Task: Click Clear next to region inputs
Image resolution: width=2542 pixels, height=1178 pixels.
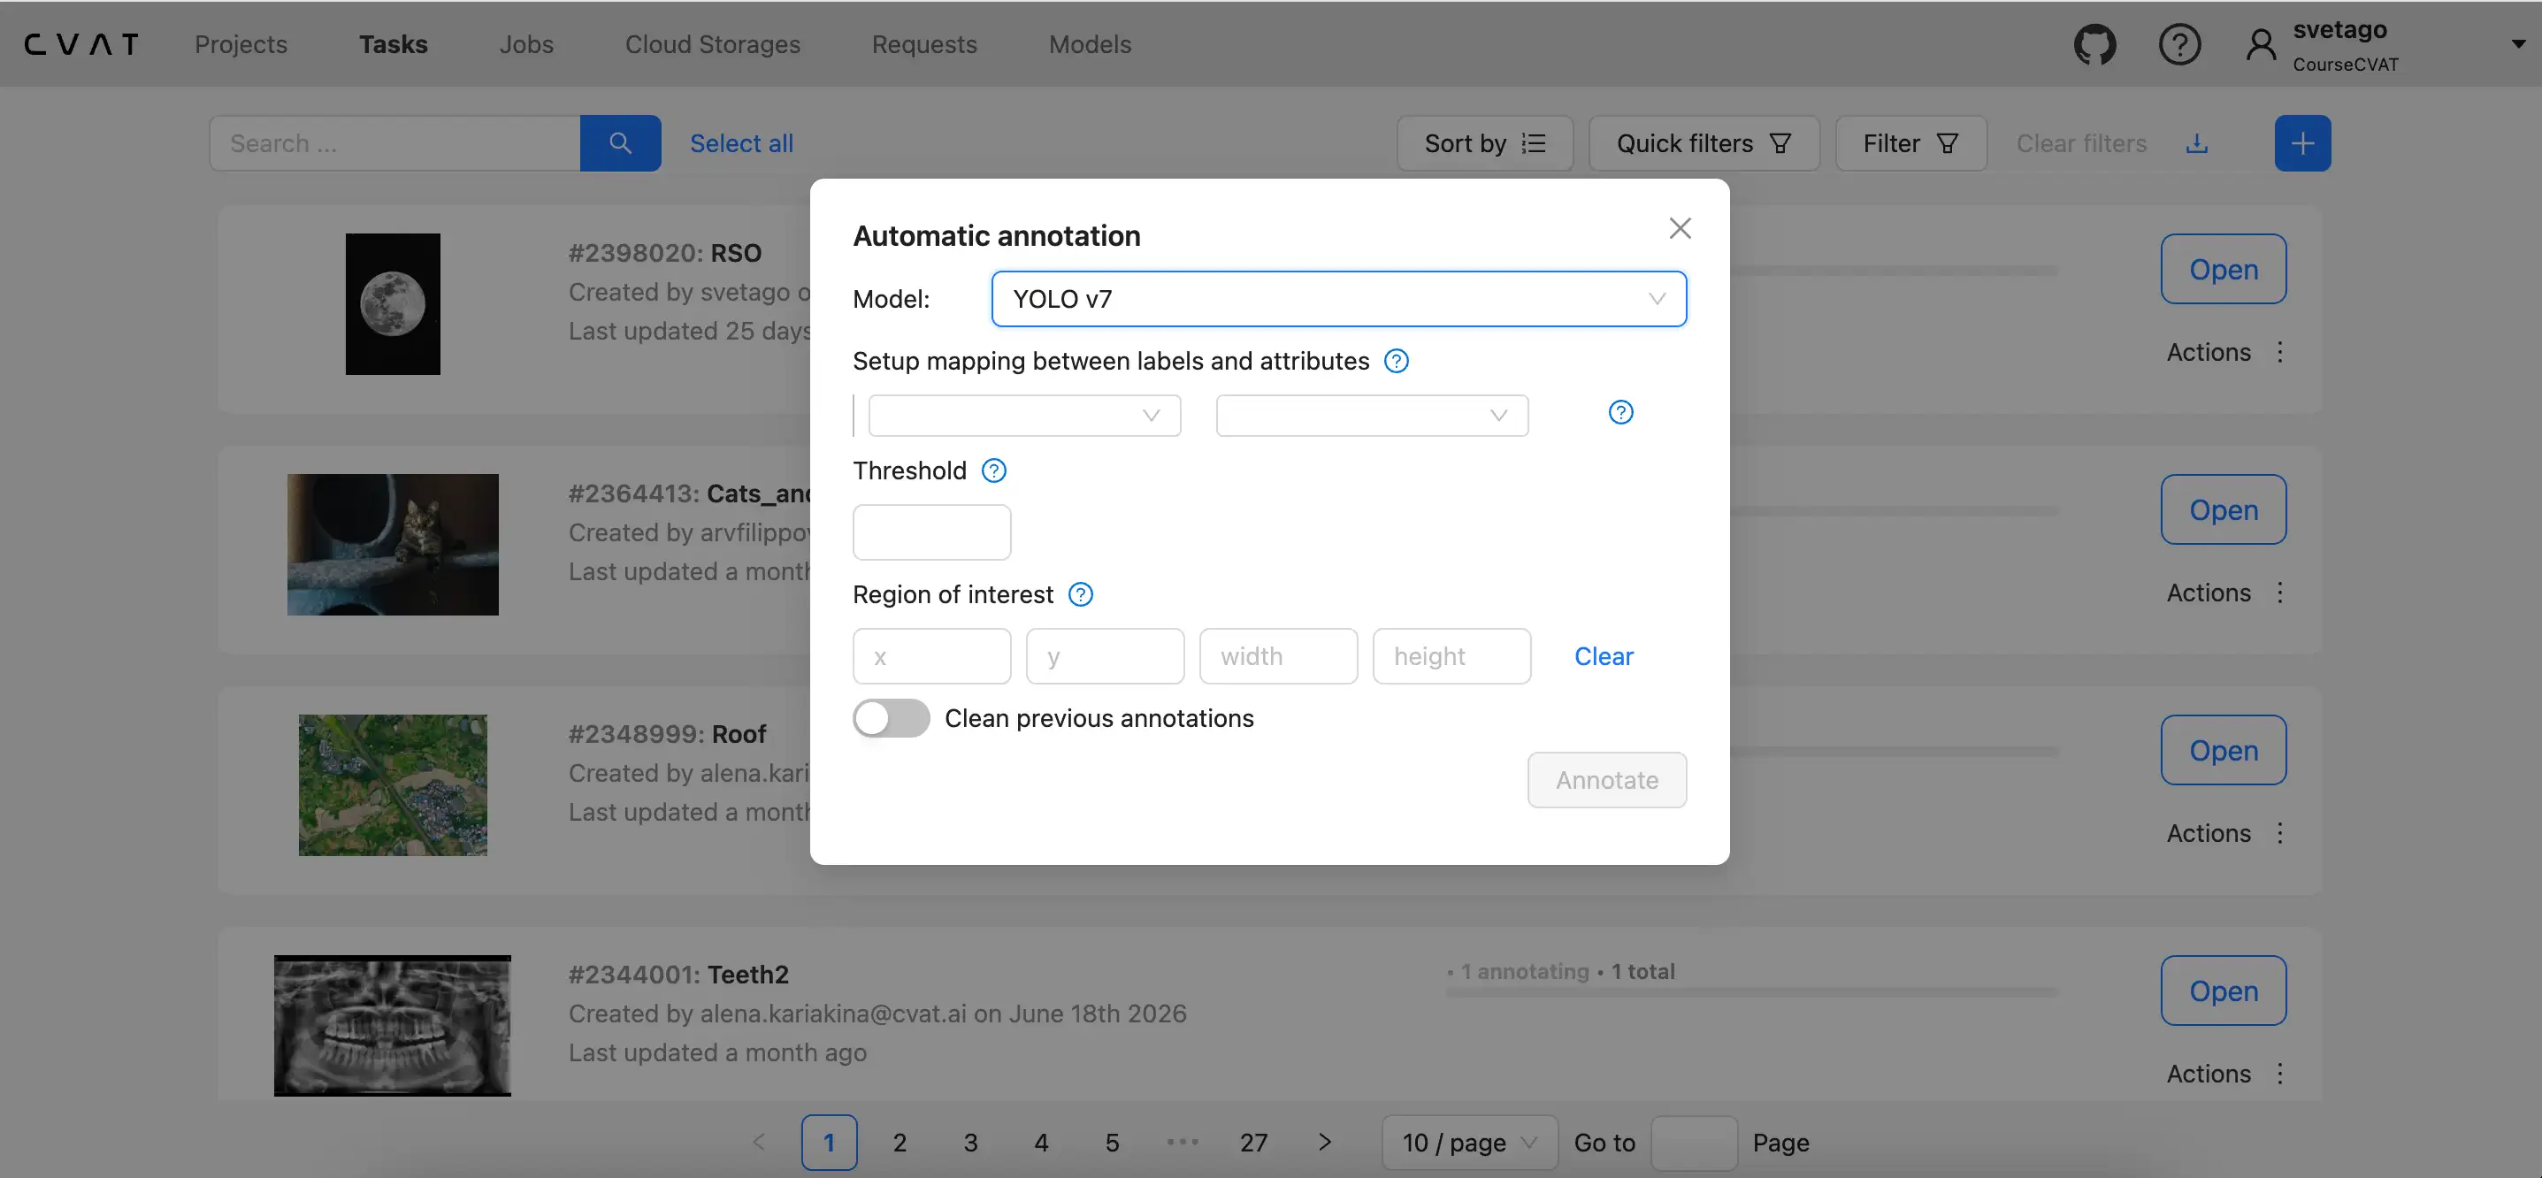Action: pyautogui.click(x=1604, y=656)
